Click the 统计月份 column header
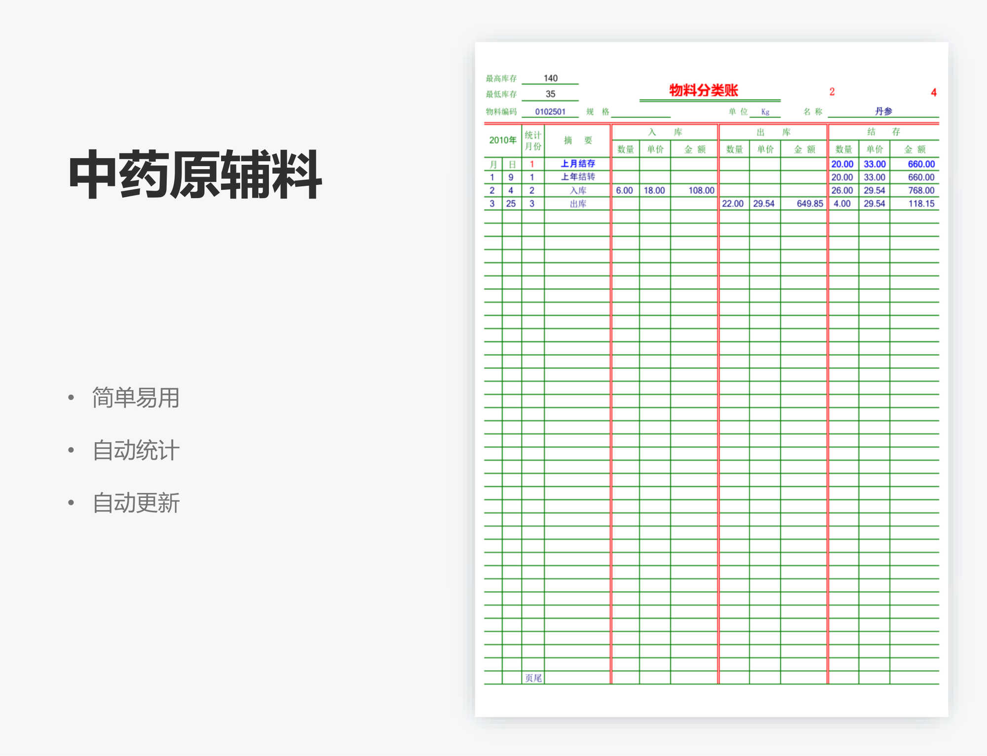The height and width of the screenshot is (756, 987). click(x=533, y=141)
